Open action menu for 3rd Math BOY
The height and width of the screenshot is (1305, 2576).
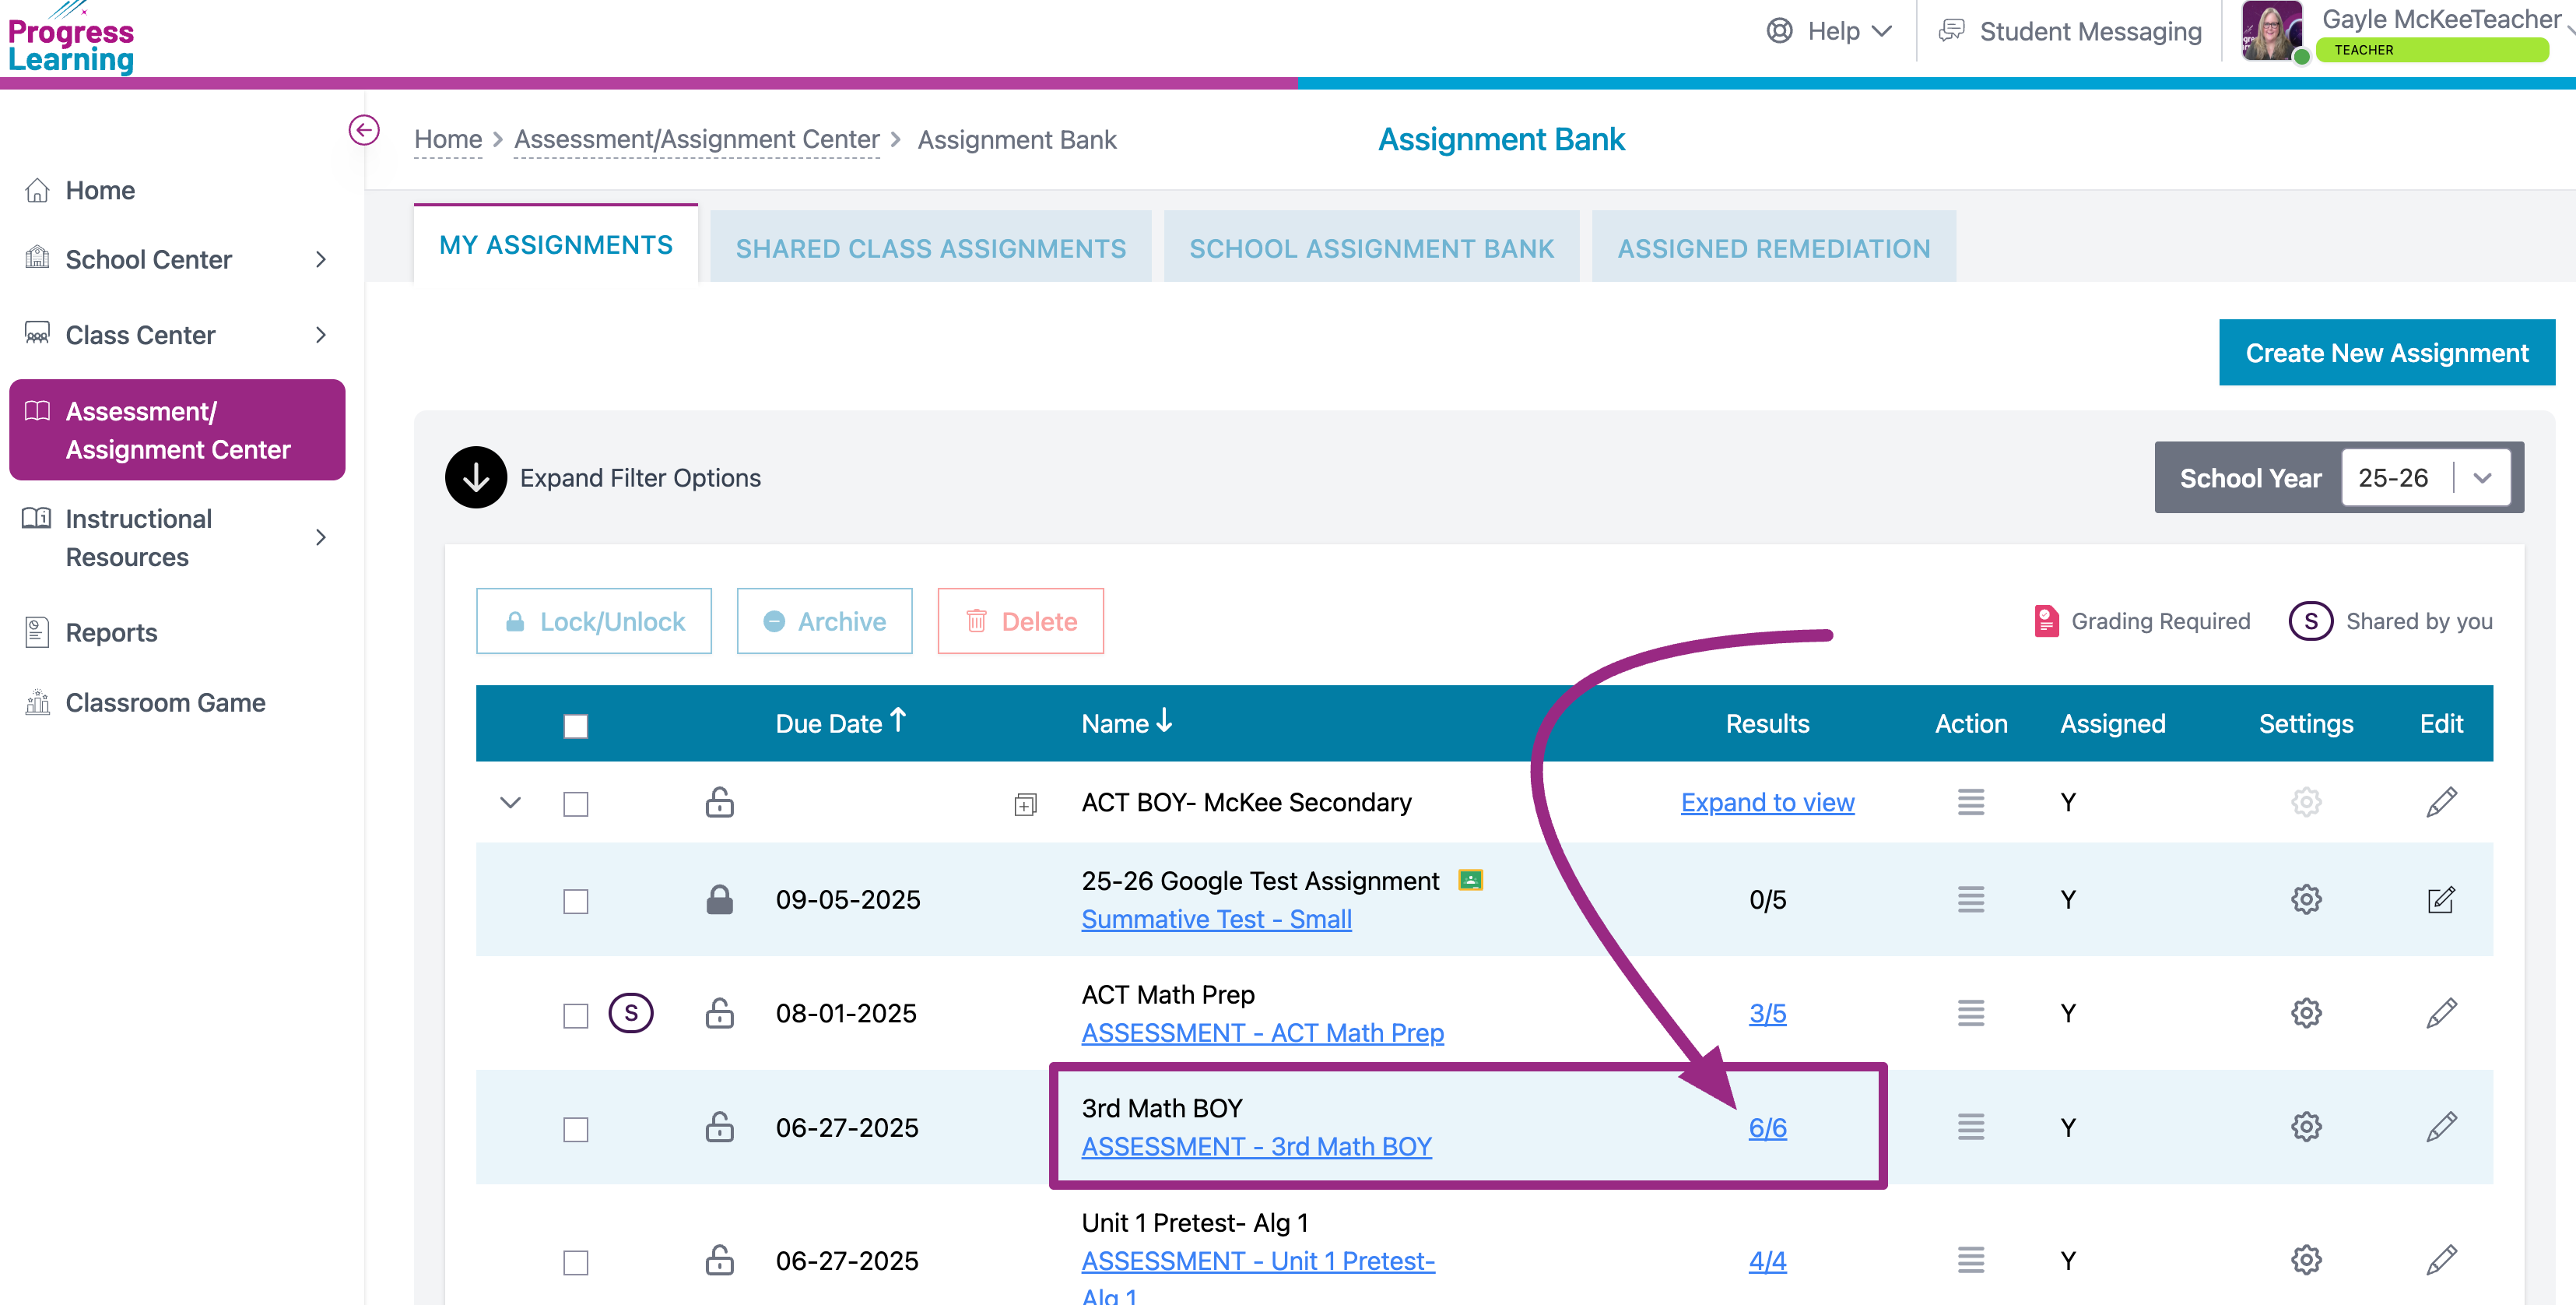tap(1971, 1127)
